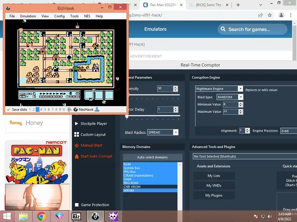Select CIRAM (nametables) memory domain
Screen dimensions: 297x222
150,175
